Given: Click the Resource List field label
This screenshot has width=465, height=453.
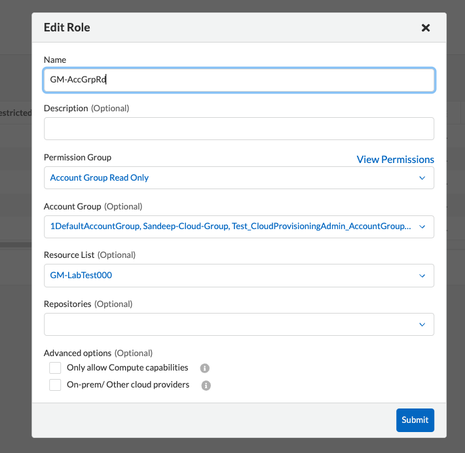Looking at the screenshot, I should coord(69,255).
